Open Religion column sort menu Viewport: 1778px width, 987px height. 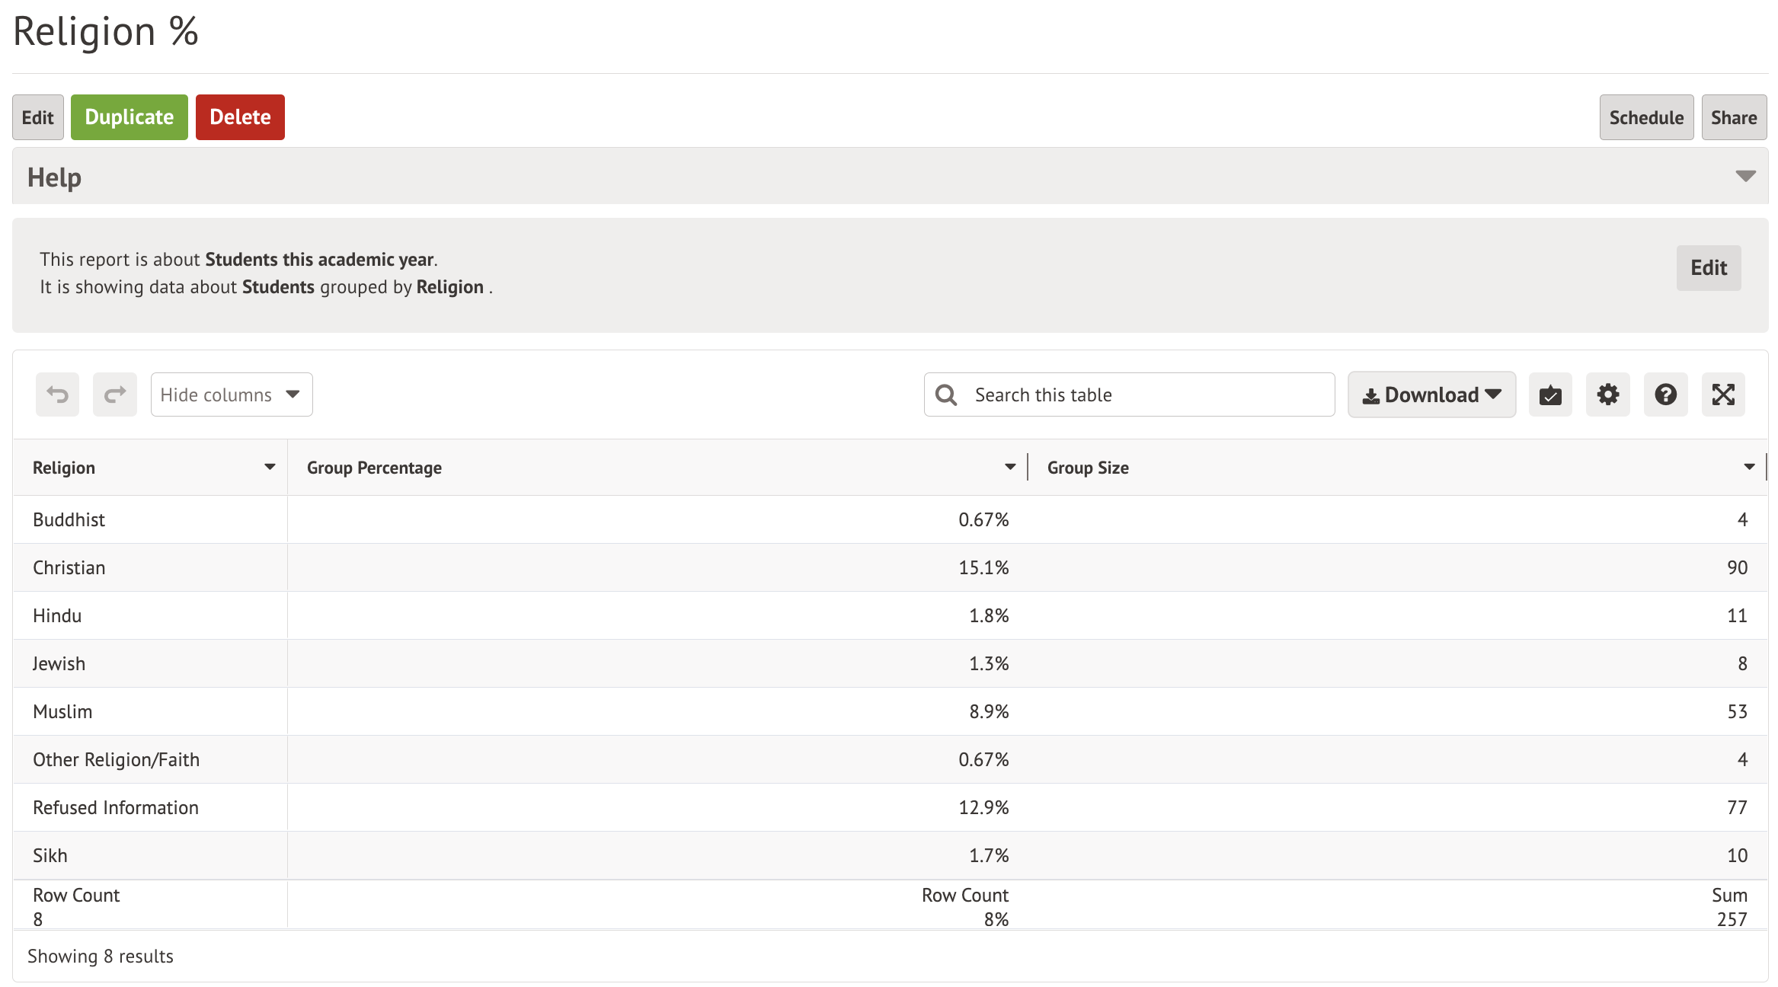click(x=270, y=467)
